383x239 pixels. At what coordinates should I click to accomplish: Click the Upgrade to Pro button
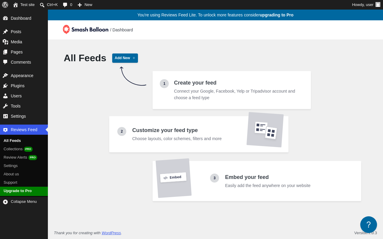coord(24,191)
